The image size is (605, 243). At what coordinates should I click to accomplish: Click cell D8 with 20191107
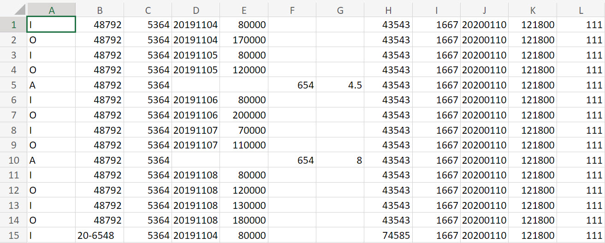point(196,130)
